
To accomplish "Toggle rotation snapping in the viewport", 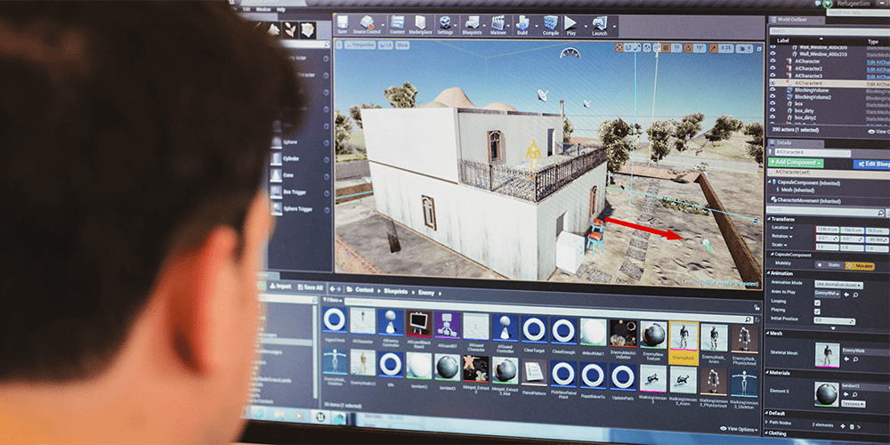I will point(690,48).
